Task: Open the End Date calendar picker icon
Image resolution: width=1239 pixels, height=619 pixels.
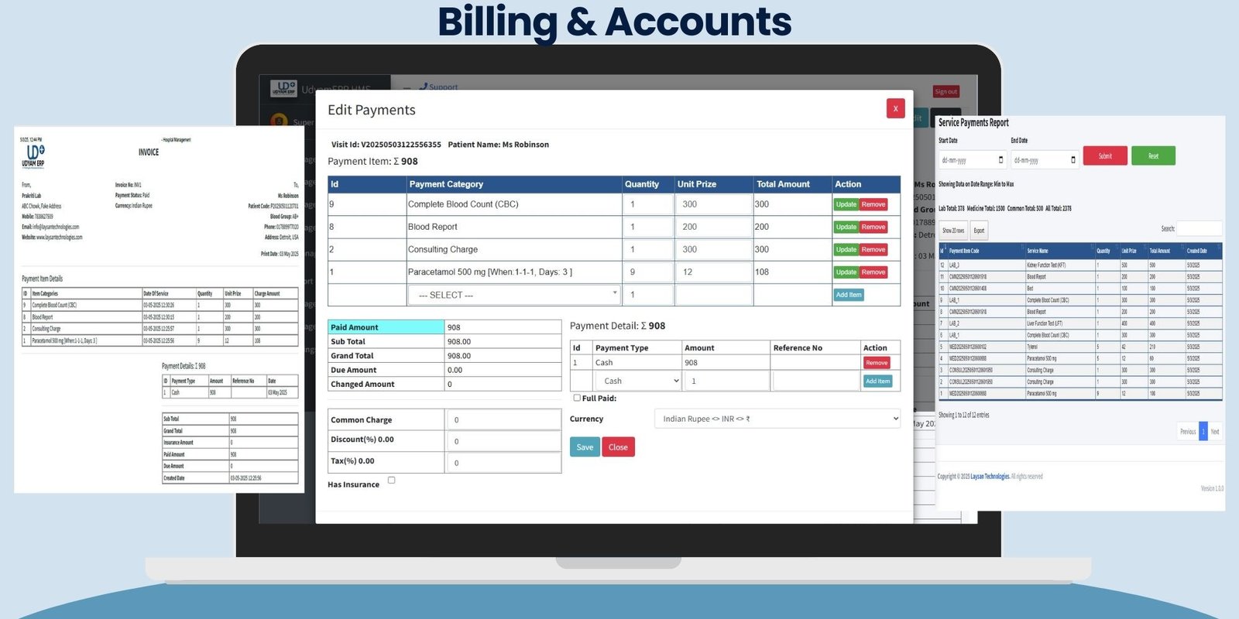Action: point(1073,160)
